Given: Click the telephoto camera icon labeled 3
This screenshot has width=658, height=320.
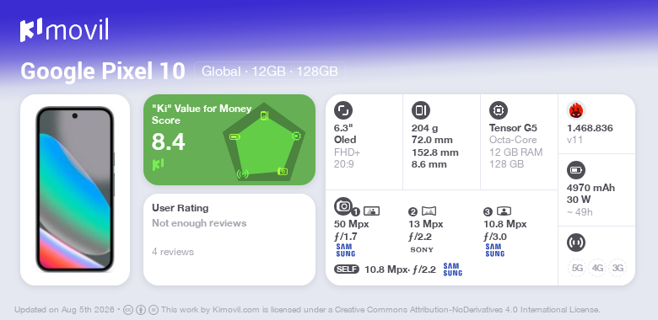Looking at the screenshot, I should pyautogui.click(x=504, y=211).
